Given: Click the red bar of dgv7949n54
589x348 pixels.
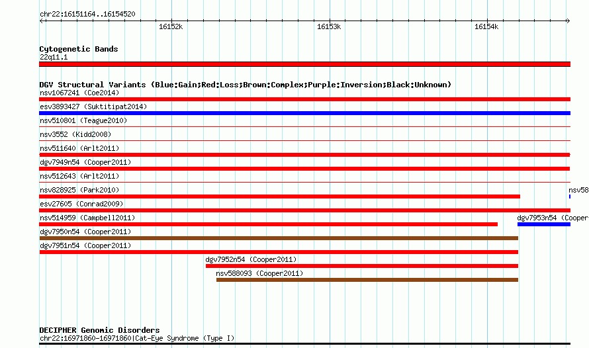Looking at the screenshot, I should [x=304, y=169].
